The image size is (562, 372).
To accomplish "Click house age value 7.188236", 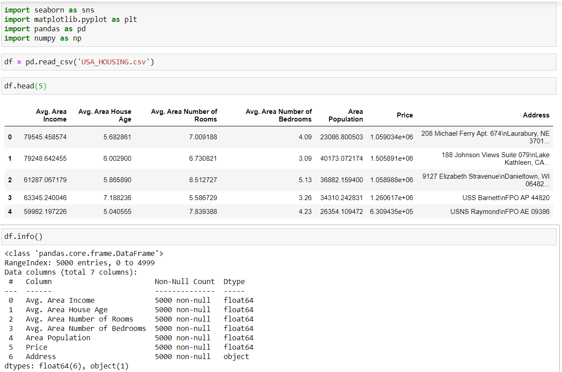I will pyautogui.click(x=117, y=197).
